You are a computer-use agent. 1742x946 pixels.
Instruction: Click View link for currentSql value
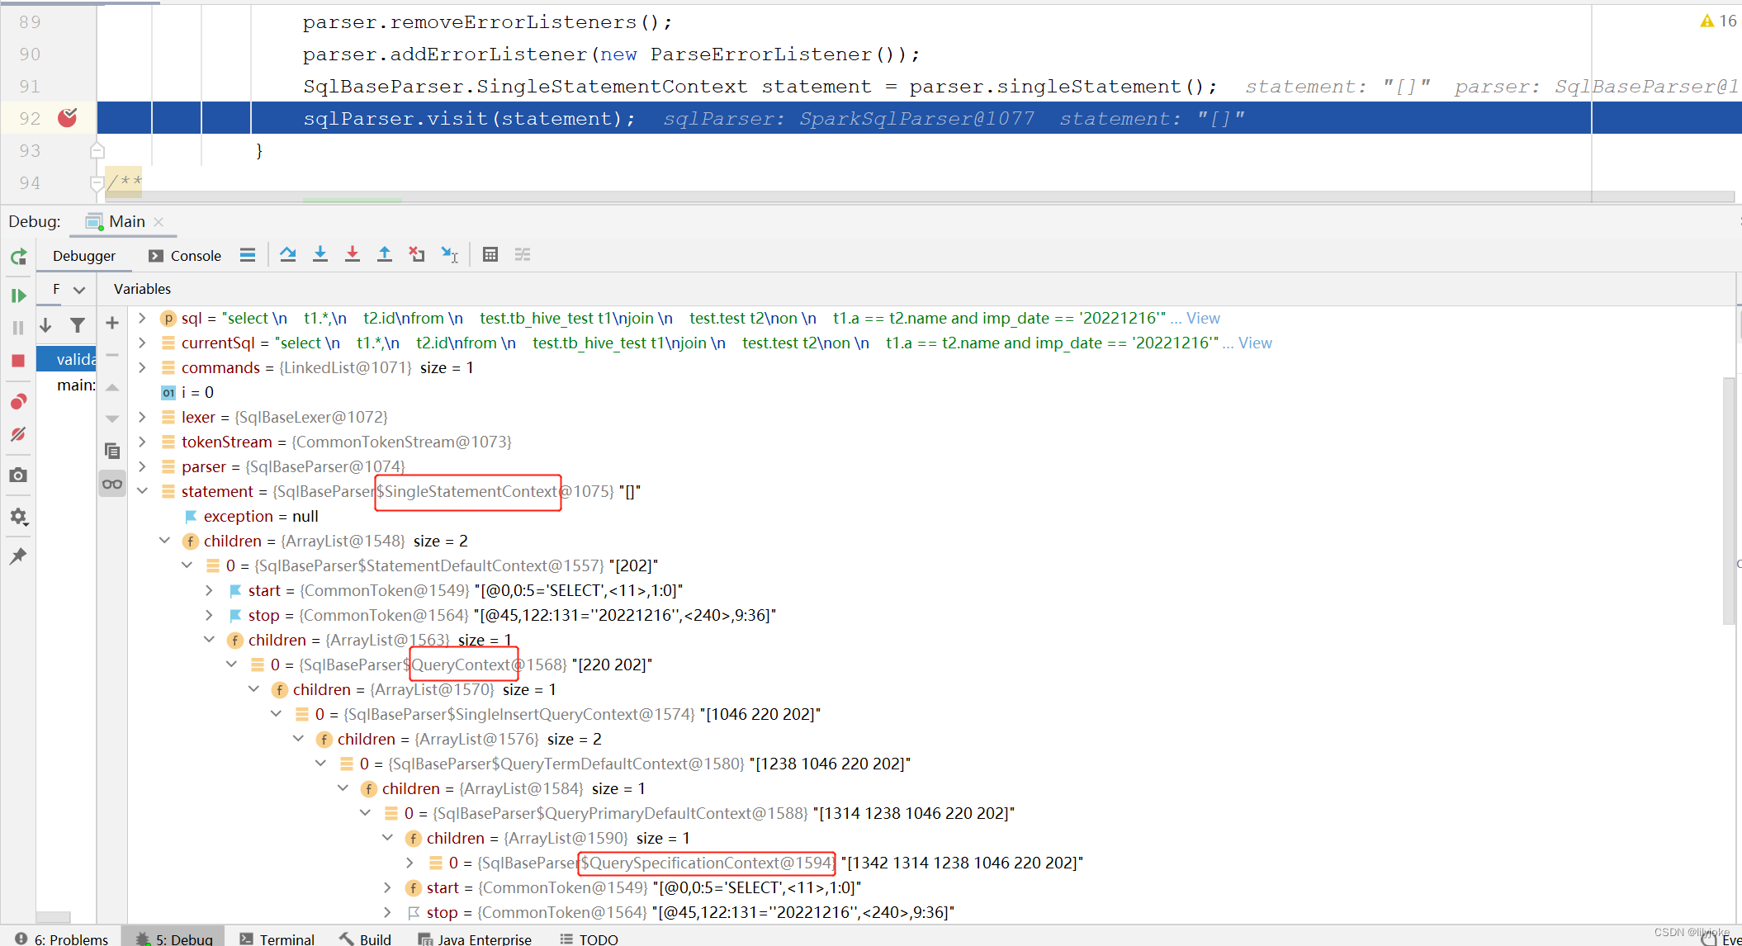pyautogui.click(x=1255, y=343)
